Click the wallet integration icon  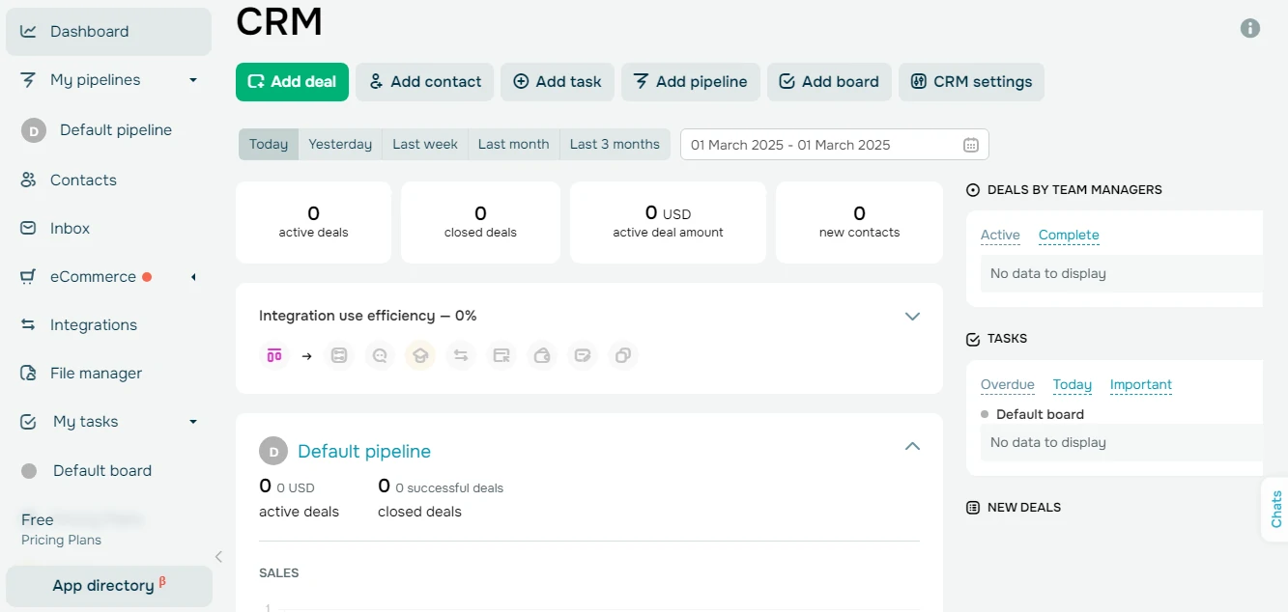pos(542,355)
